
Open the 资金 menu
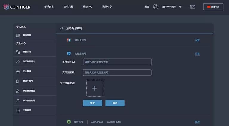(147, 7)
